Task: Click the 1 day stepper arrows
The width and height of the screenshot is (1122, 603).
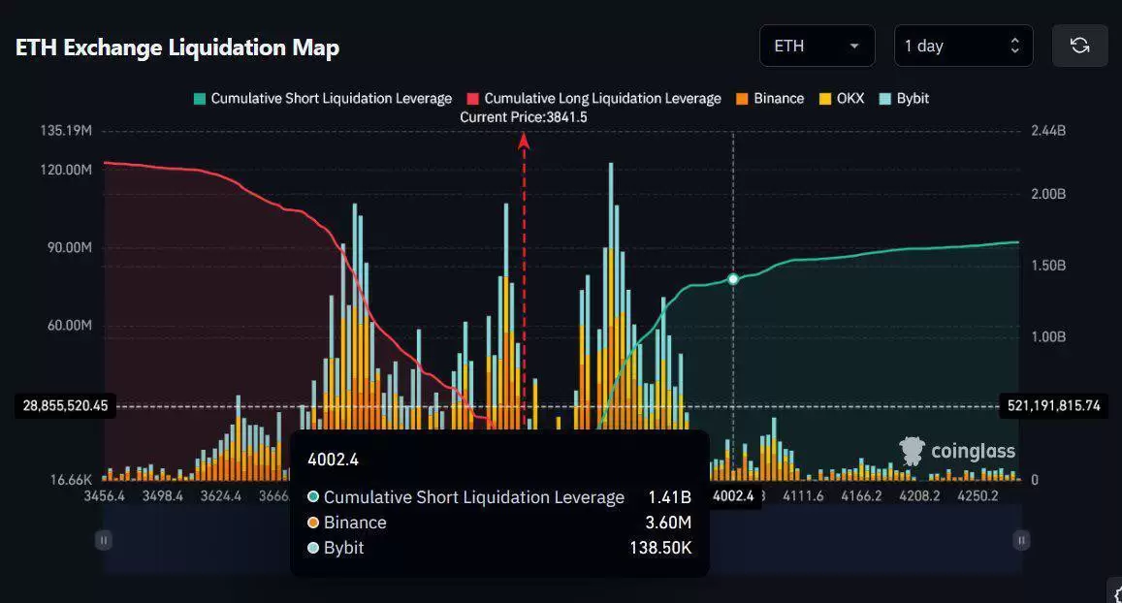Action: pyautogui.click(x=1014, y=46)
